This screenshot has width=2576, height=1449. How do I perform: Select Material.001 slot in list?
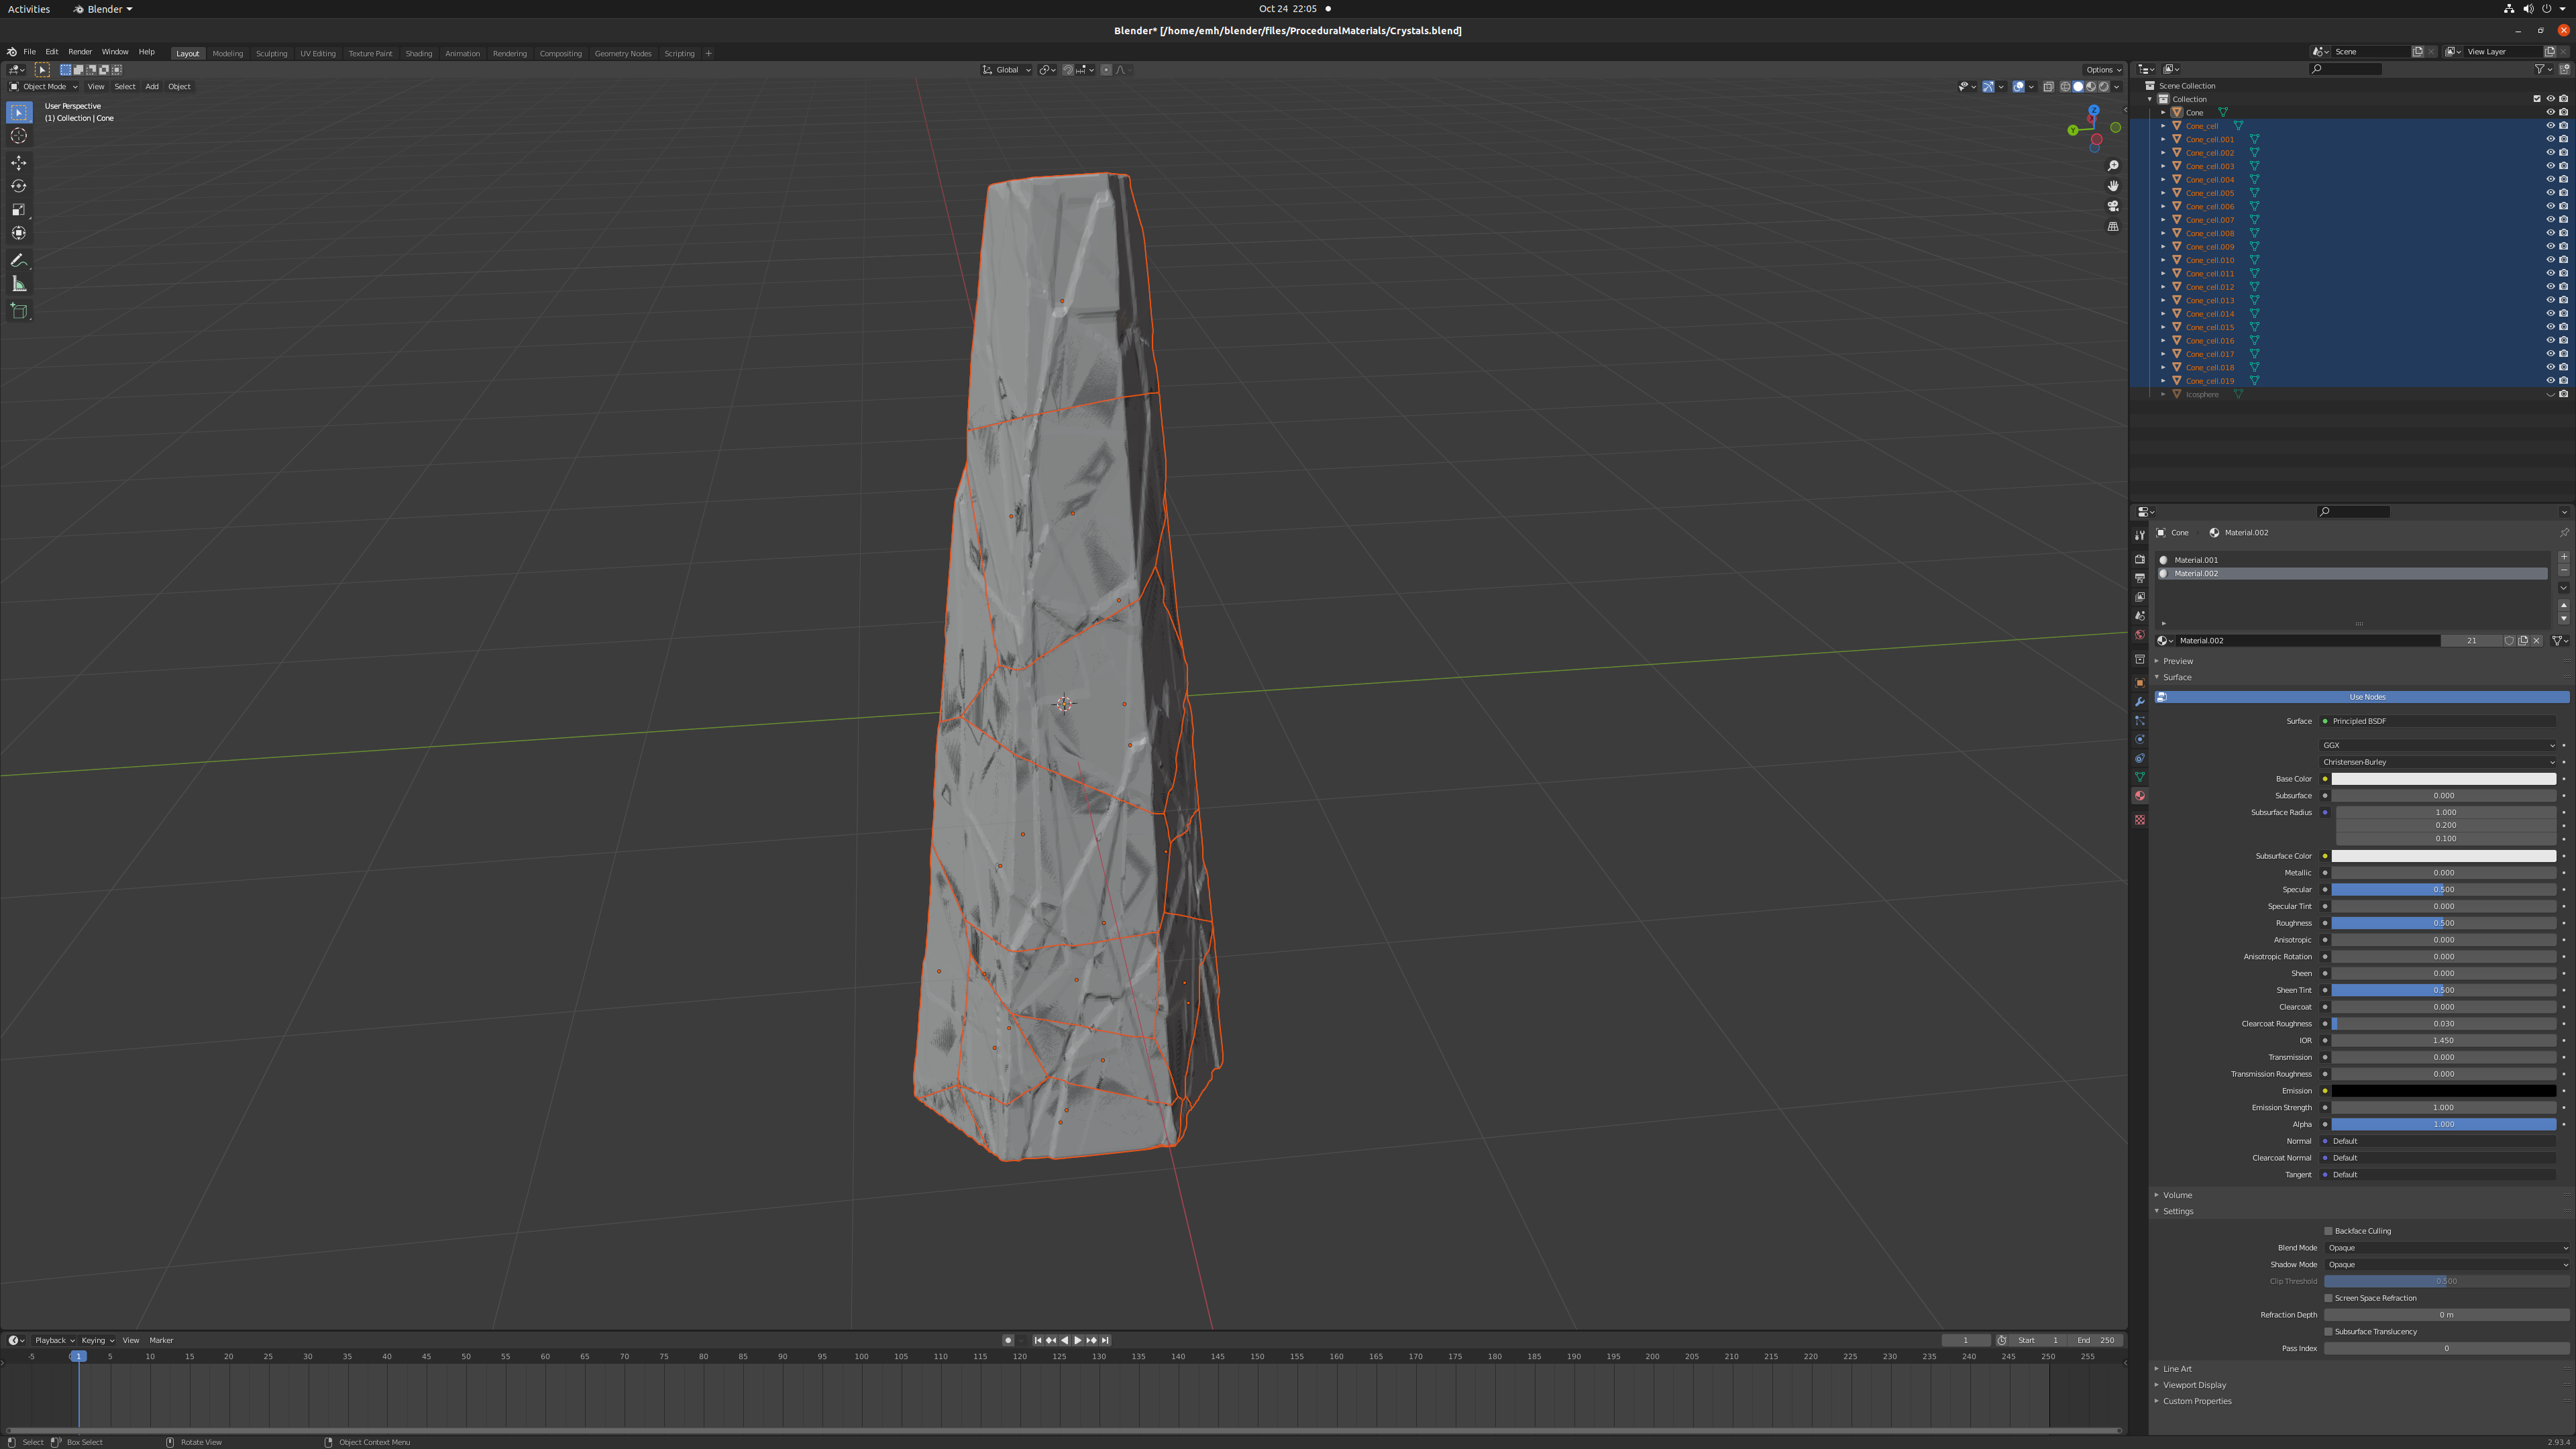coord(2352,560)
